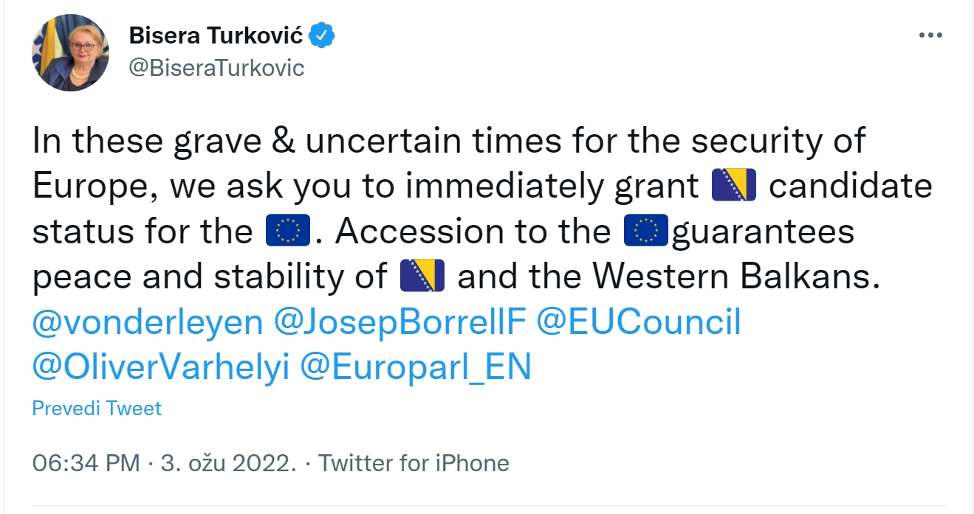This screenshot has height=514, width=974.
Task: Open the @vonderleyen mention
Action: coord(147,322)
